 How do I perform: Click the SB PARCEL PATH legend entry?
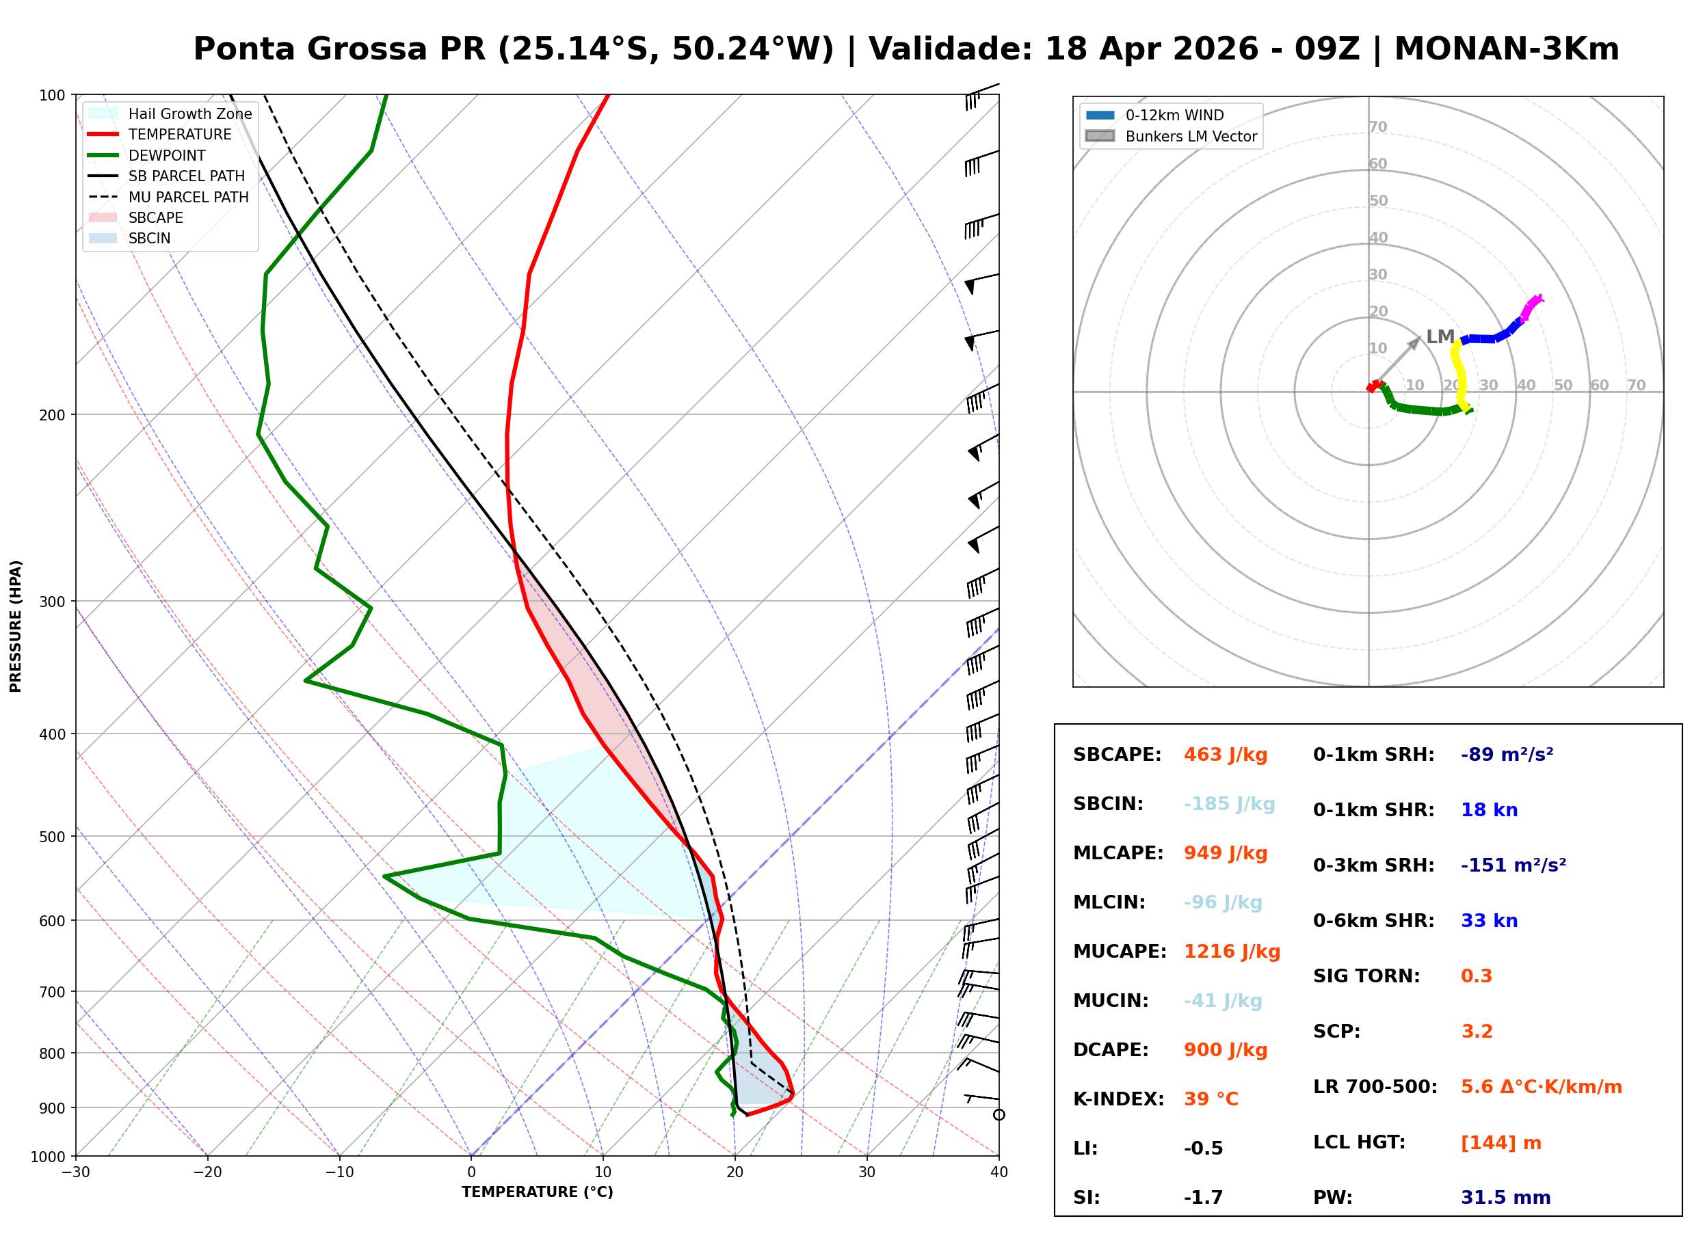pyautogui.click(x=103, y=176)
